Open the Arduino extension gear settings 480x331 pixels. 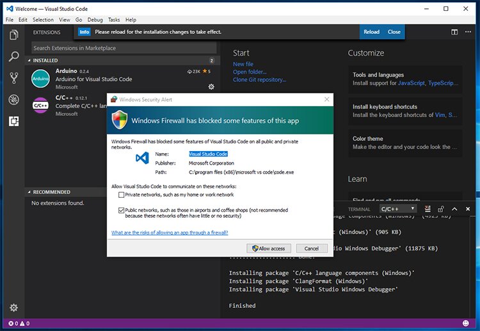pyautogui.click(x=211, y=86)
